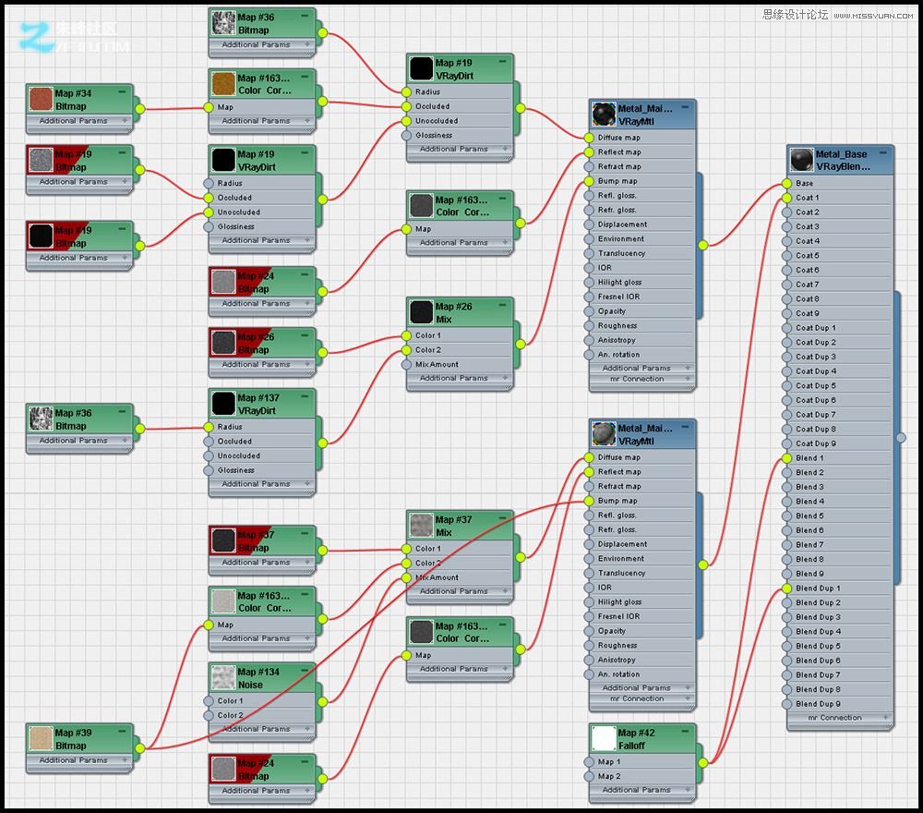Click the Blend 1 input socket on Metal_Base
The image size is (923, 813).
point(787,458)
